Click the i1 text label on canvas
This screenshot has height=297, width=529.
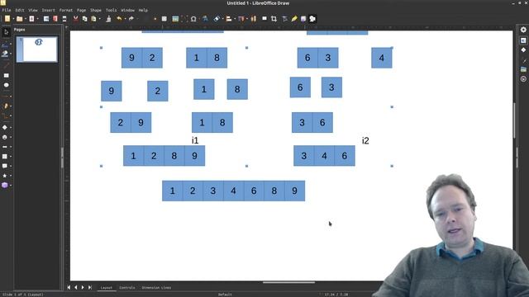point(195,141)
